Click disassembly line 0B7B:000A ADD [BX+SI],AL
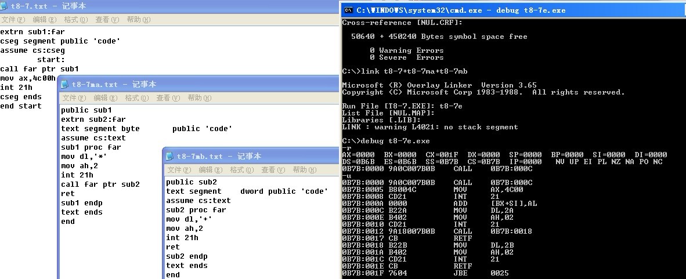This screenshot has height=279, width=686. (x=439, y=204)
